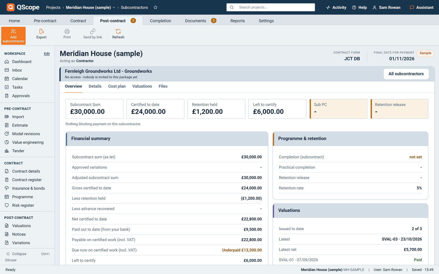Click the Send by link icon

93,34
